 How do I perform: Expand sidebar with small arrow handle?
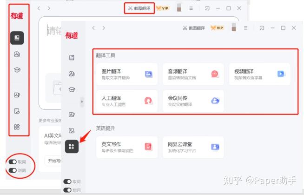(82, 101)
